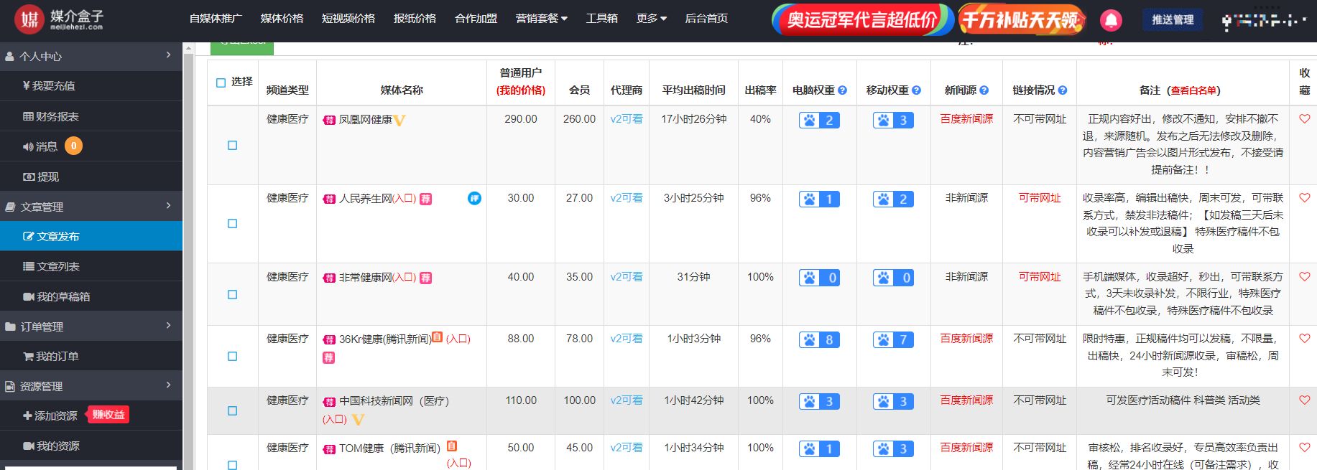Screen dimensions: 1317x470
Task: Expand the 个人中心 sidebar section
Action: (x=91, y=56)
